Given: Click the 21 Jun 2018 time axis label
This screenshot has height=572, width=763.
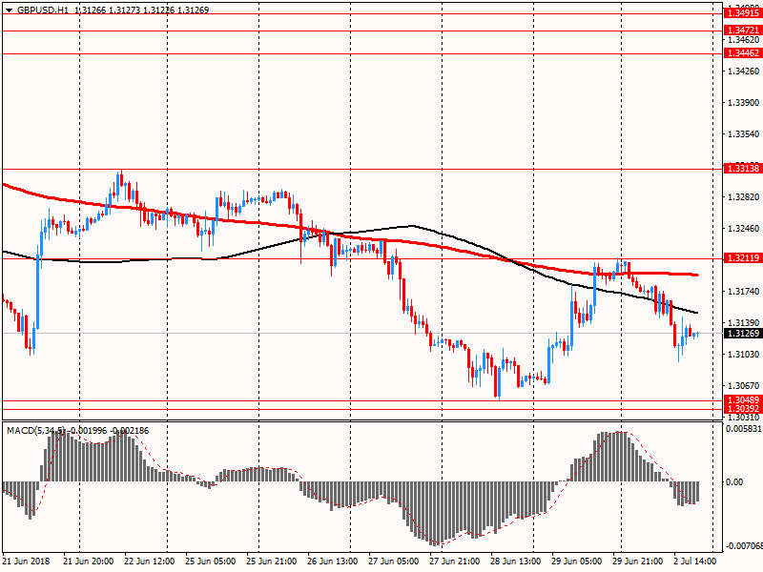Looking at the screenshot, I should pyautogui.click(x=27, y=561).
